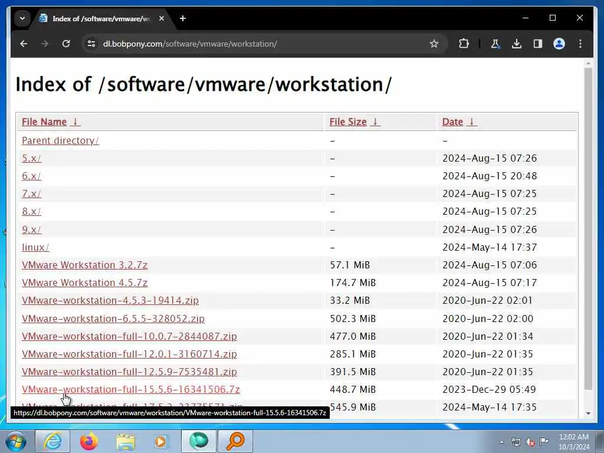The height and width of the screenshot is (453, 604).
Task: Open the network tray icon
Action: click(x=516, y=442)
